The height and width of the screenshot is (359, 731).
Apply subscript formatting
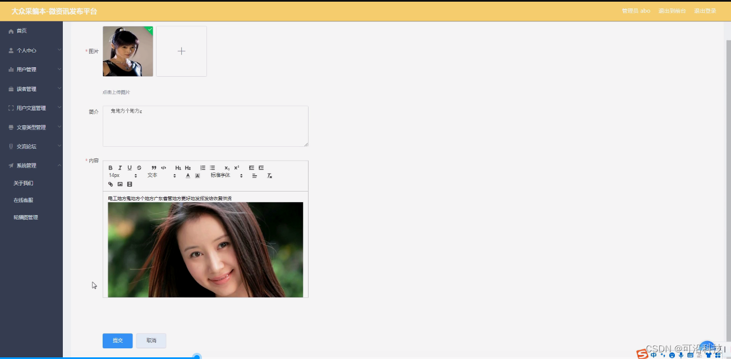tap(227, 168)
